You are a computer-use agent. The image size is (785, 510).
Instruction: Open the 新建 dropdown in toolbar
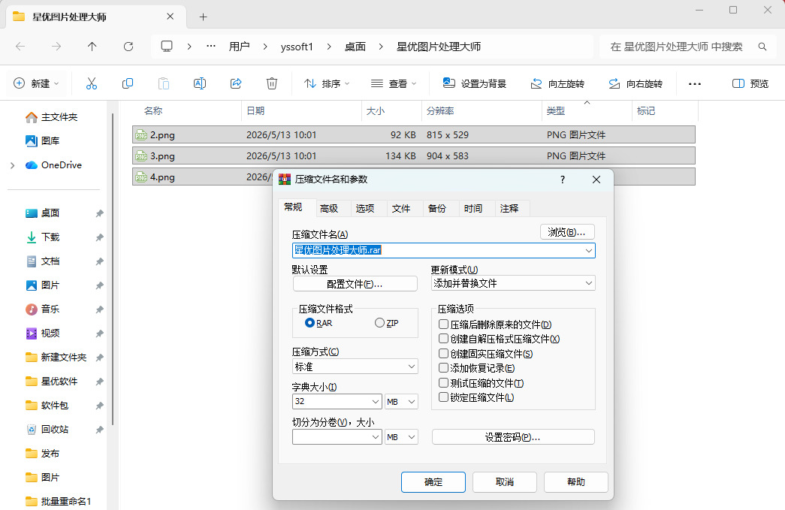tap(37, 83)
